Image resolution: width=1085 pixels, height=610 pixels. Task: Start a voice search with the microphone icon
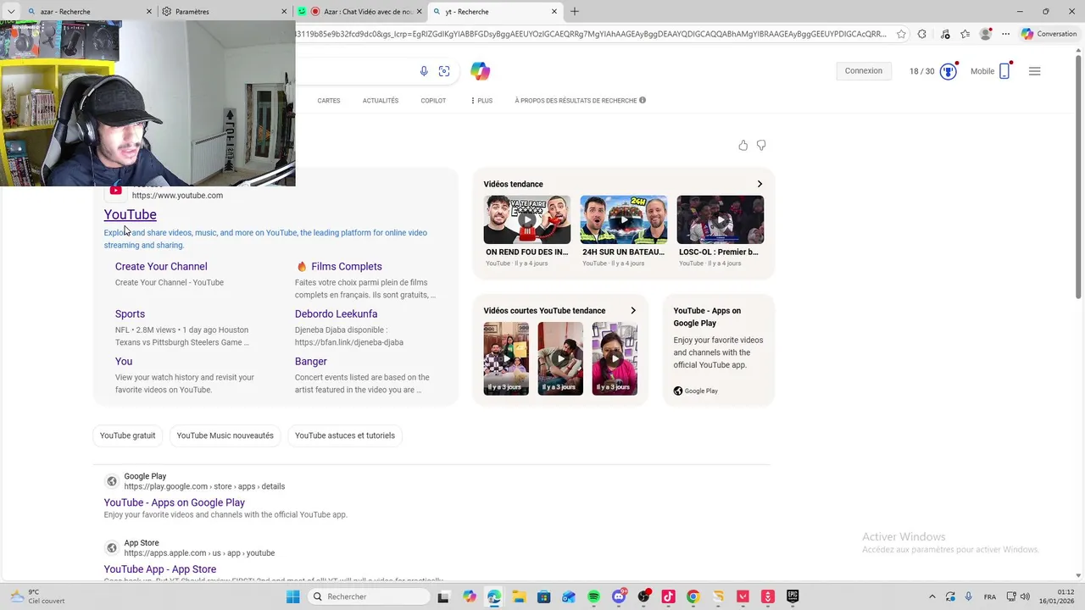(424, 71)
